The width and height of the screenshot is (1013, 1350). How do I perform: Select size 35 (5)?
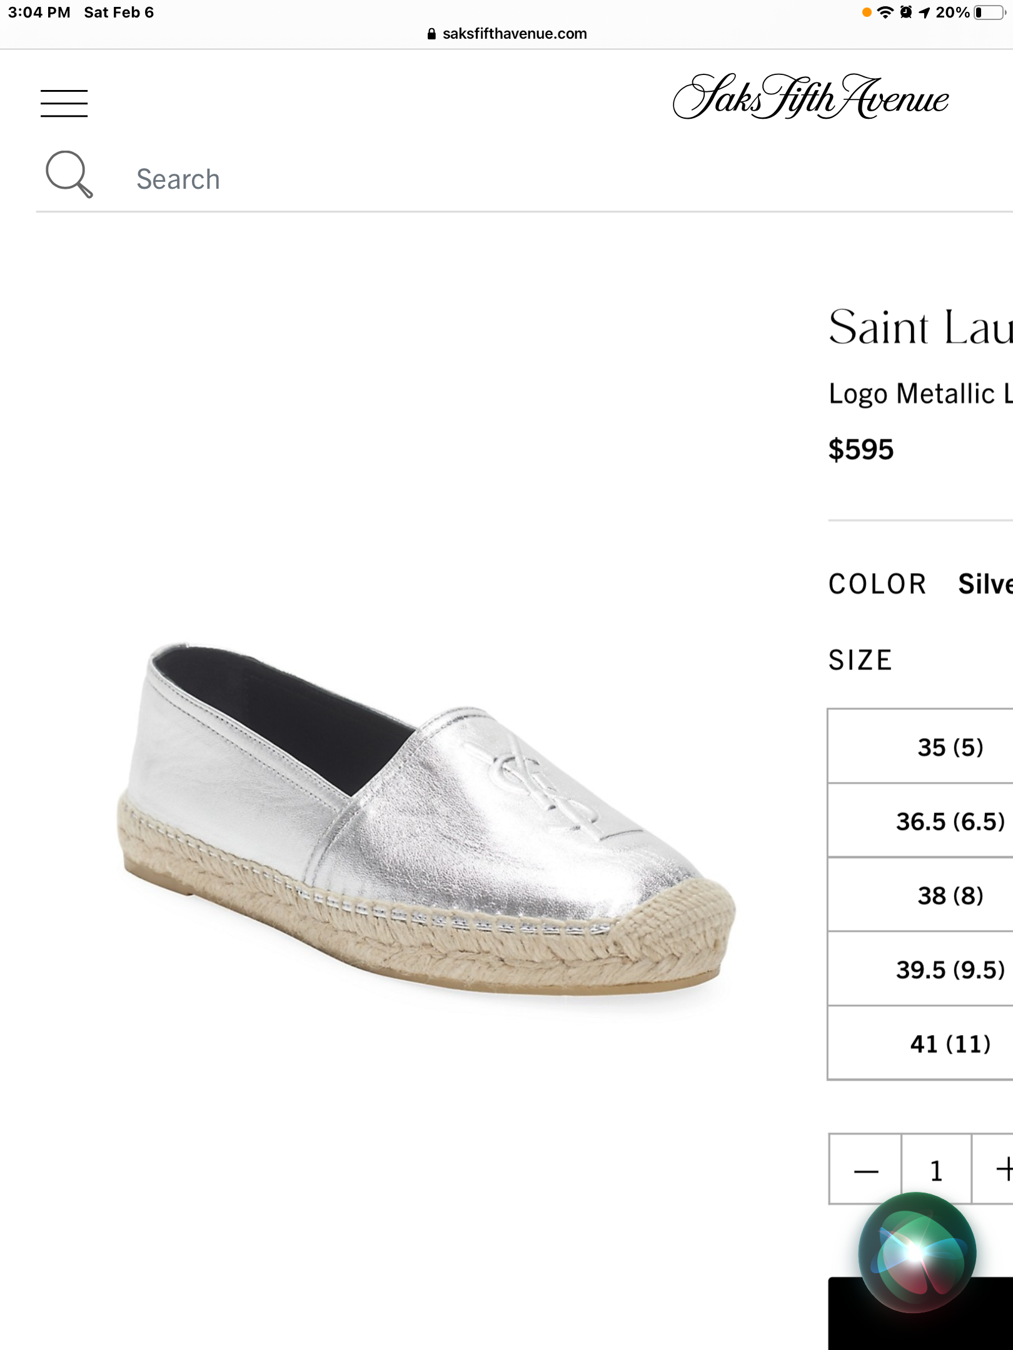coord(950,747)
